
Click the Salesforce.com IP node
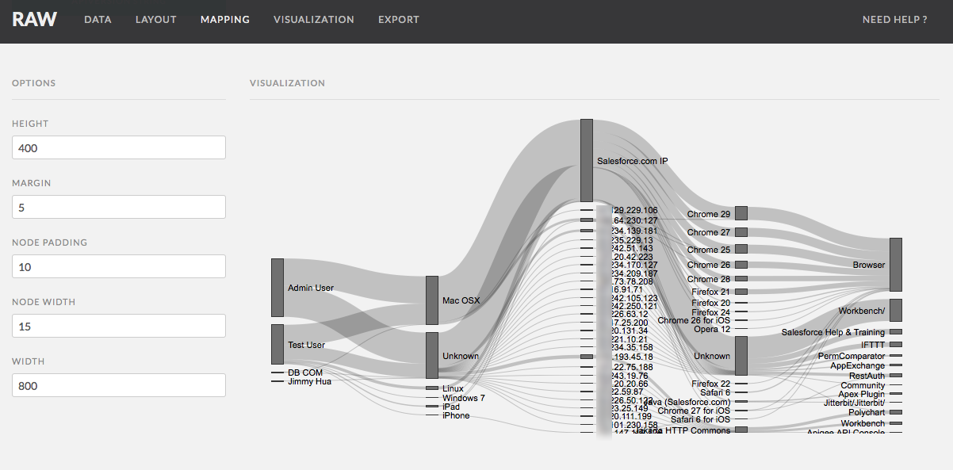[x=587, y=159]
